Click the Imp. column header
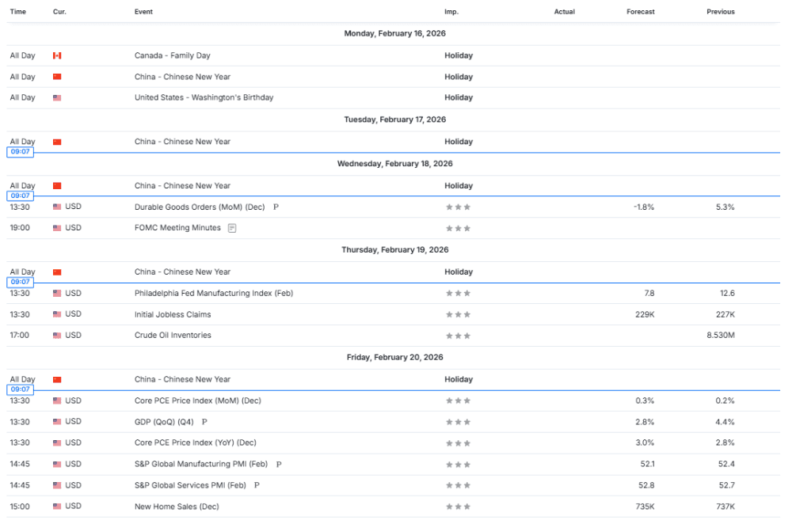Viewport: 792px width, 524px height. 451,12
